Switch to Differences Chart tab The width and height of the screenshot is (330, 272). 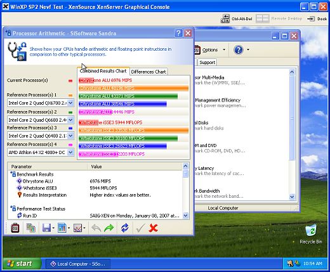click(148, 72)
